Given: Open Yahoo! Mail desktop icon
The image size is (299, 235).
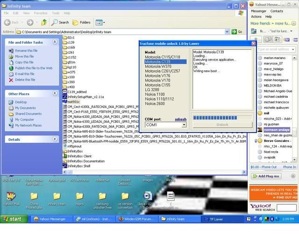Looking at the screenshot, I should point(11,200).
